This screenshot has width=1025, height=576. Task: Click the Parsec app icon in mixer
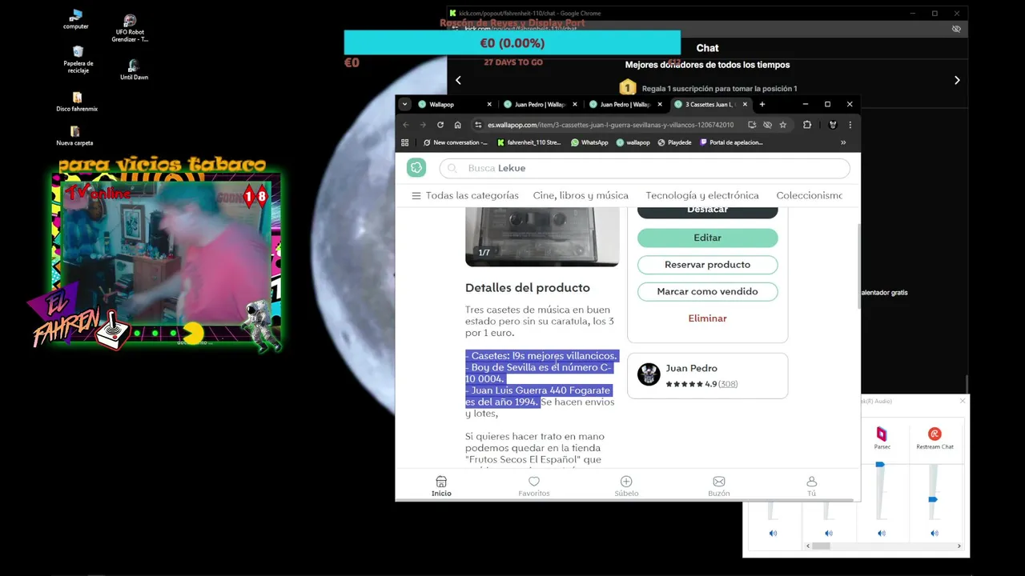pos(882,434)
